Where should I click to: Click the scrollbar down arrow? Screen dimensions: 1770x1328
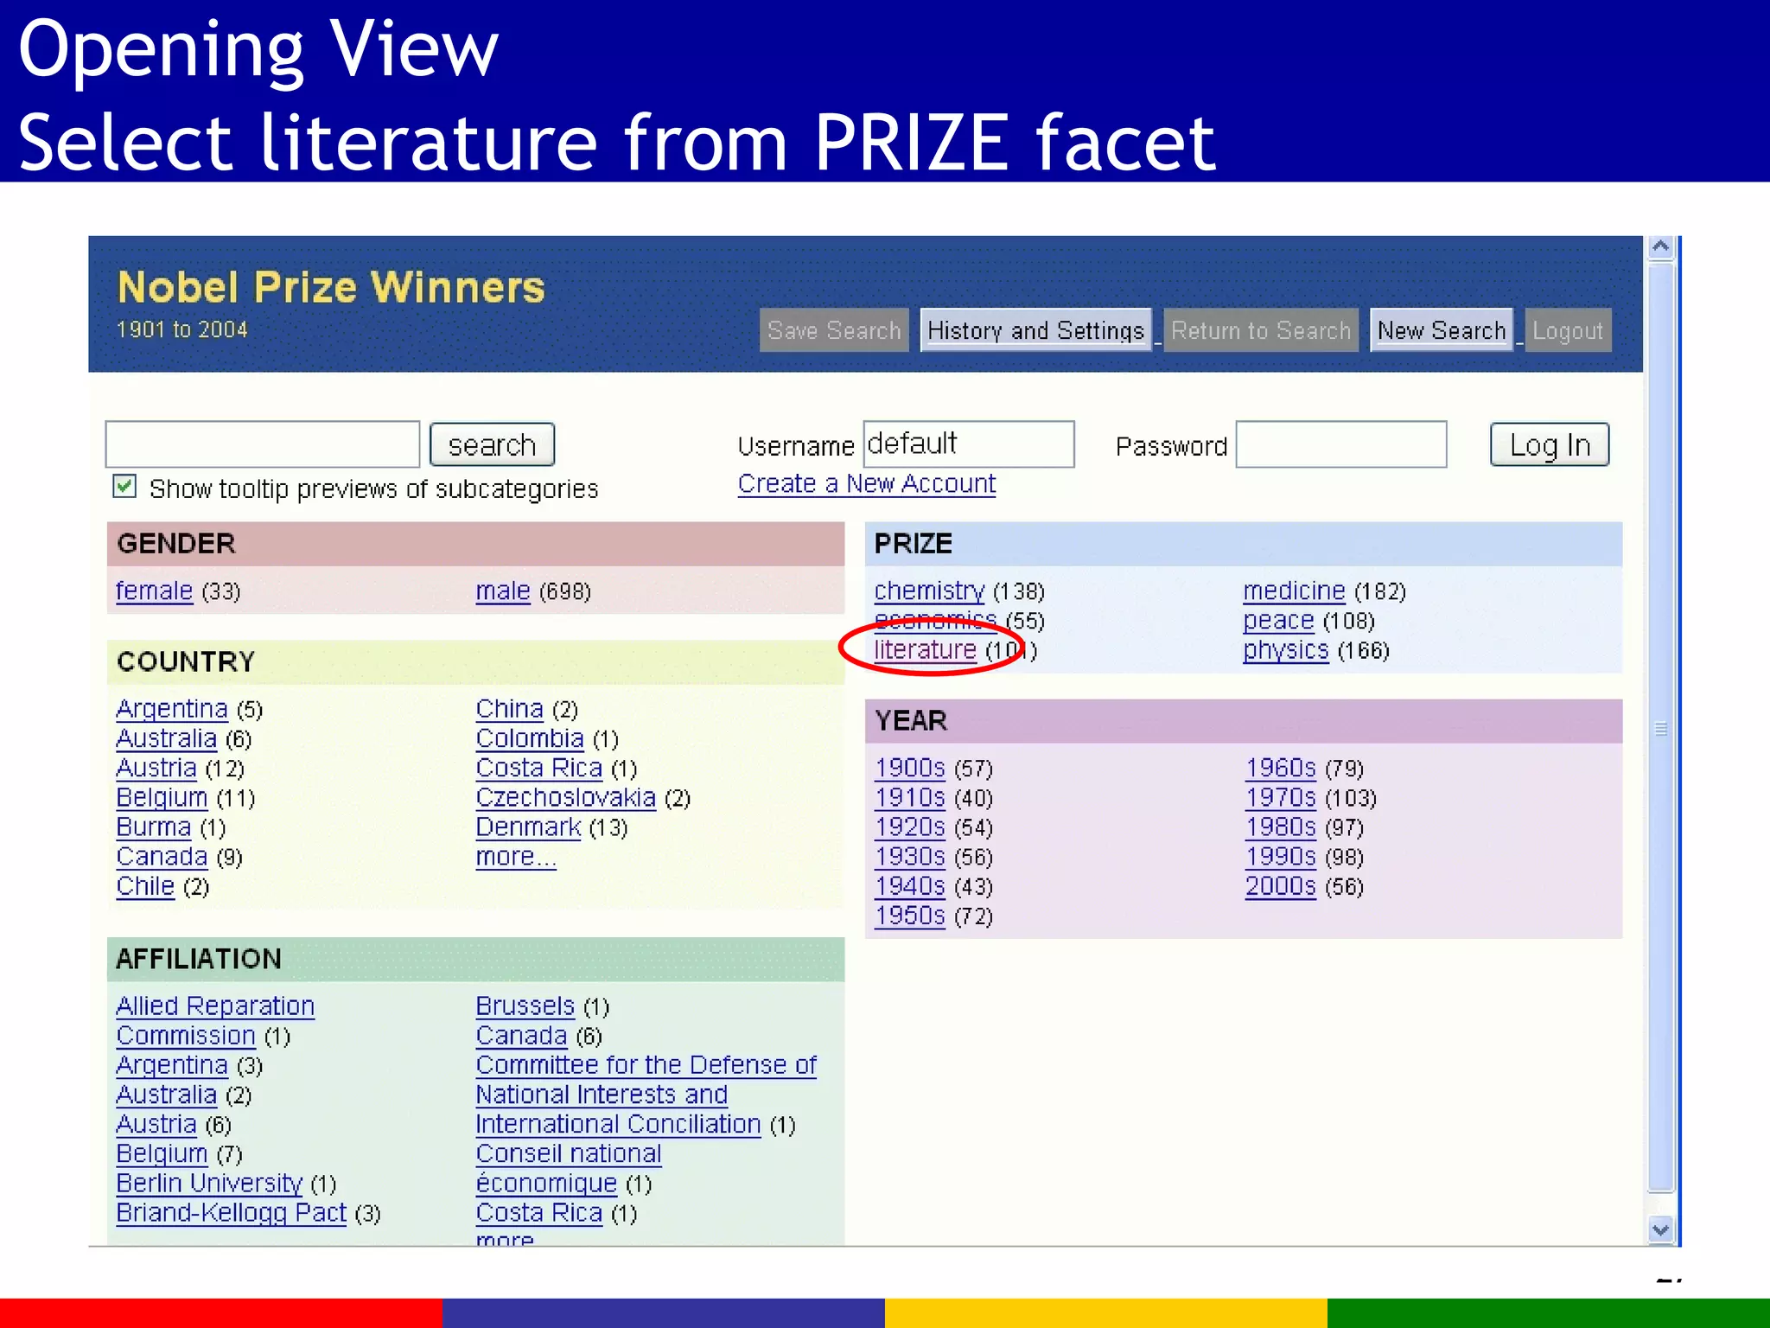1660,1229
